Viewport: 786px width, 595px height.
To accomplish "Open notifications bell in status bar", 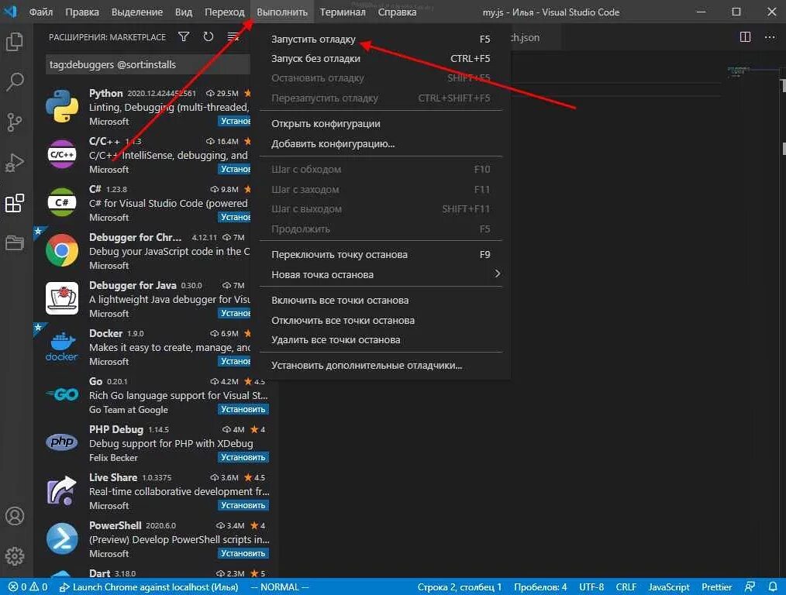I will (x=773, y=586).
